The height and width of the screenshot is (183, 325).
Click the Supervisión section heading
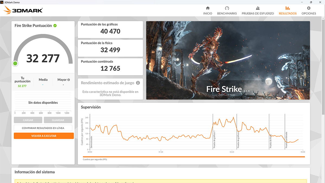point(91,107)
